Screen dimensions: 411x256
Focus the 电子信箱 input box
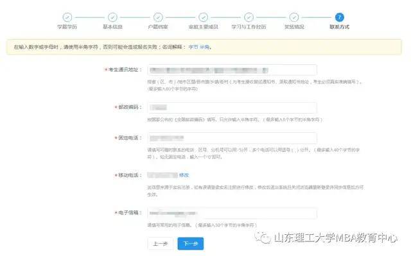click(232, 213)
